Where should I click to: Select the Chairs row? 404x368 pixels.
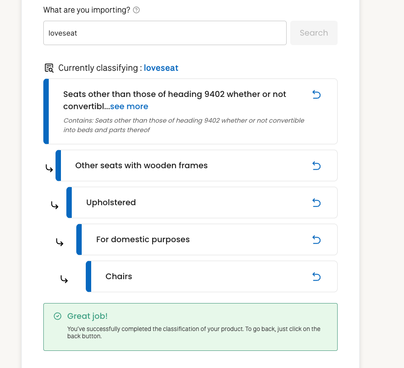(212, 276)
